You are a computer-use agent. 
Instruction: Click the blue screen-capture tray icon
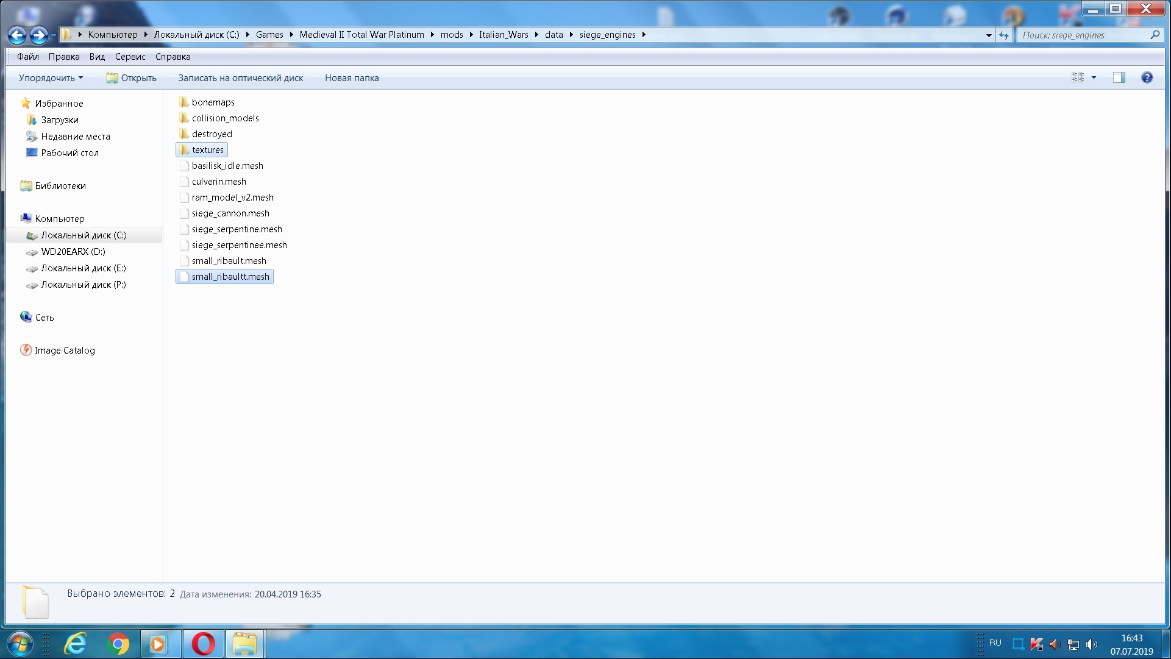pos(1018,644)
